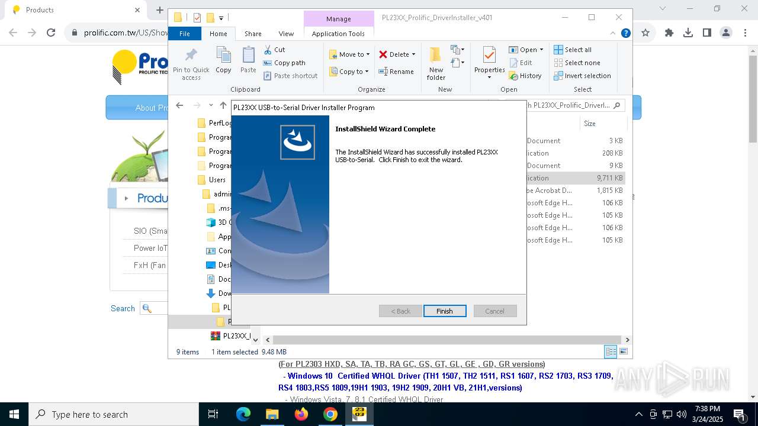Open the Application Tools tab
Viewport: 758px width, 426px height.
tap(338, 34)
